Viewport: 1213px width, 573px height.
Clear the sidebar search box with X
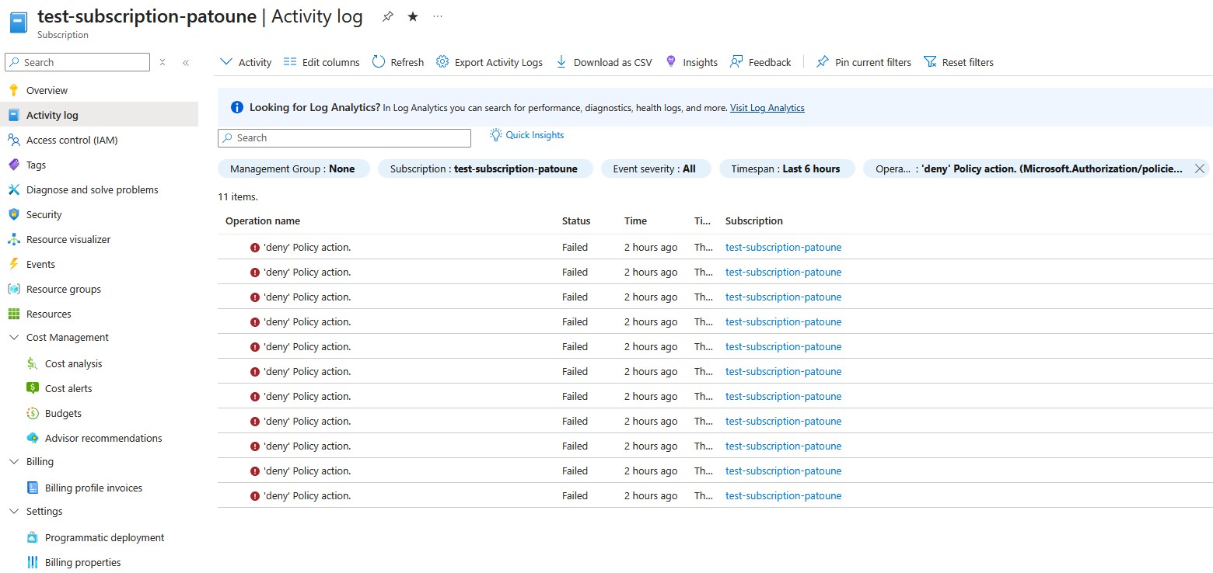click(x=163, y=62)
